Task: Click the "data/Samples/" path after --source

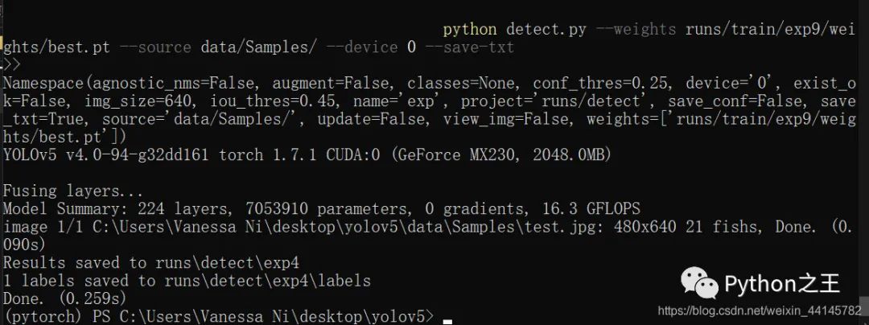Action: [x=258, y=47]
